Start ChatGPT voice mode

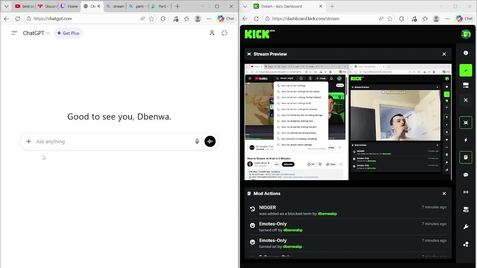point(210,141)
